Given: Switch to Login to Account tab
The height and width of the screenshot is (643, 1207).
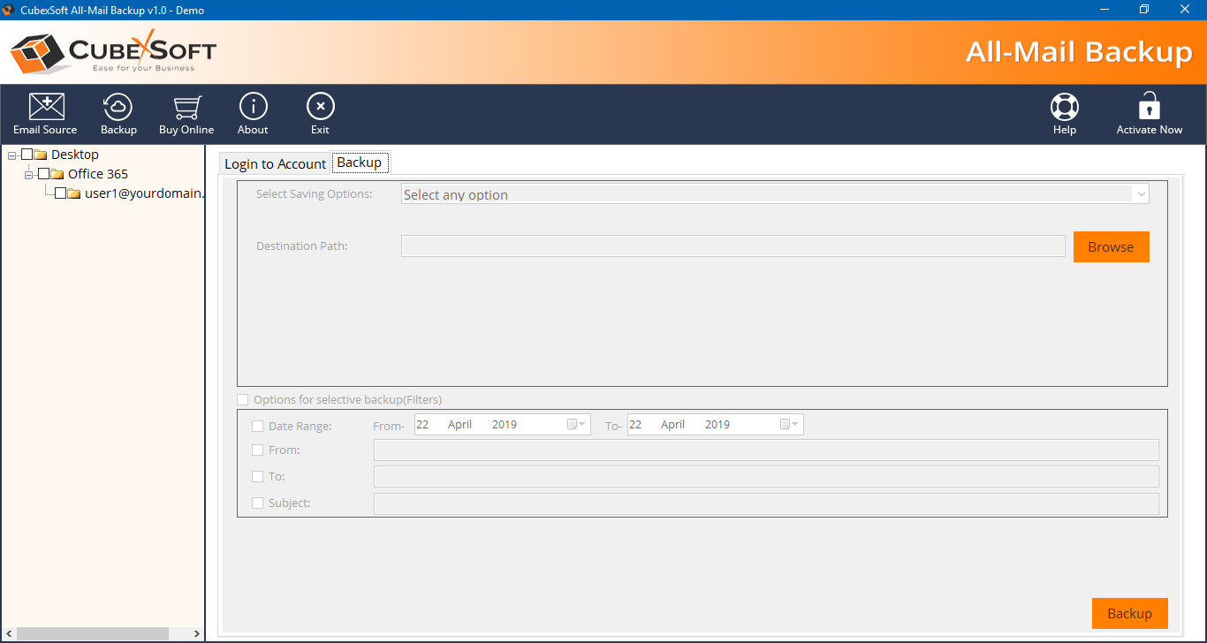Looking at the screenshot, I should click(275, 164).
